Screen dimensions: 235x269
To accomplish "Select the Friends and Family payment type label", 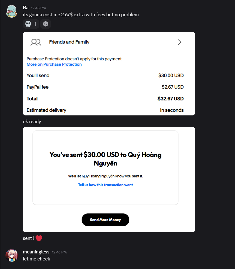I will (x=69, y=42).
